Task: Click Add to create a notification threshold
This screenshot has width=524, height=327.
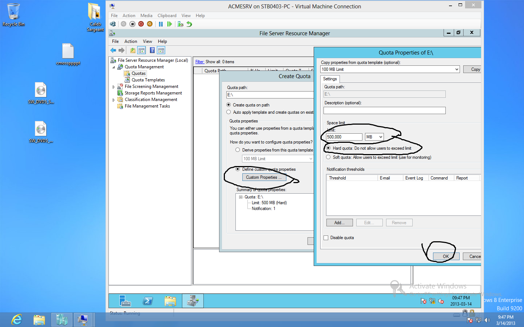Action: click(340, 223)
